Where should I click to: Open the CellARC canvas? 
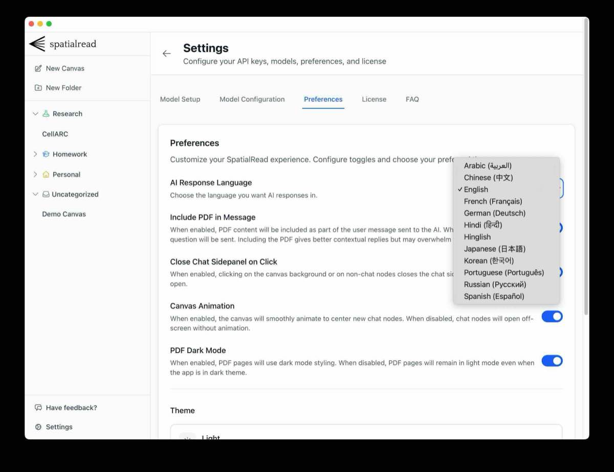click(55, 134)
